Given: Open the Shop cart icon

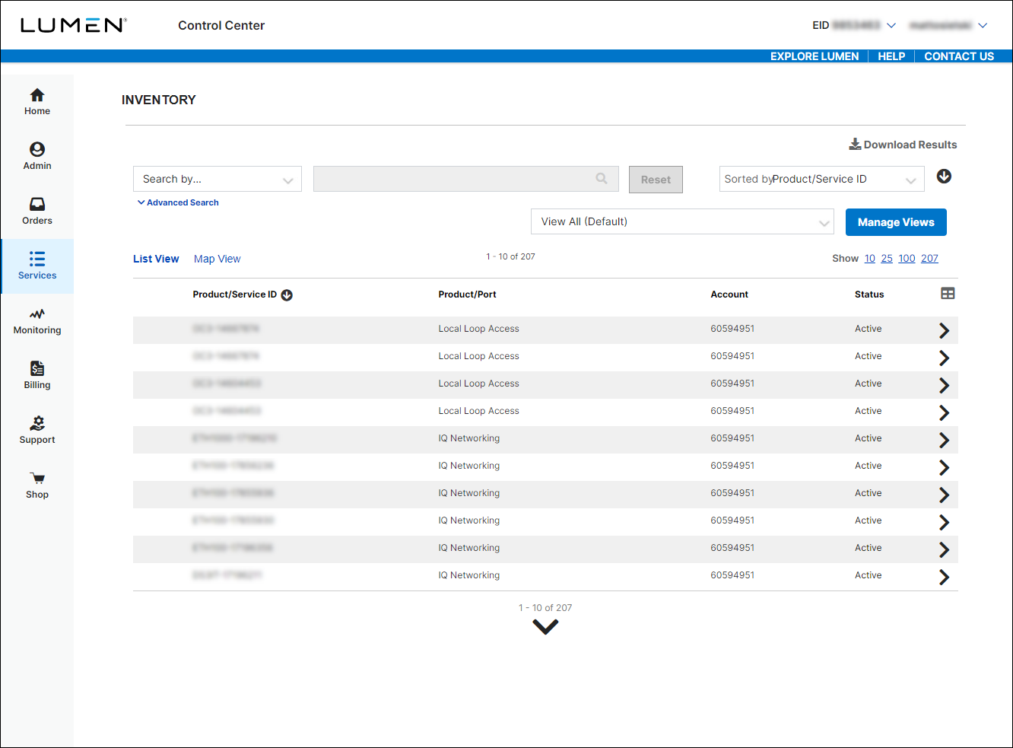Looking at the screenshot, I should pos(37,485).
